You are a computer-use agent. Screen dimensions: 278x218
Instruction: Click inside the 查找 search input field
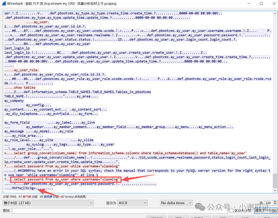pyautogui.click(x=116, y=211)
